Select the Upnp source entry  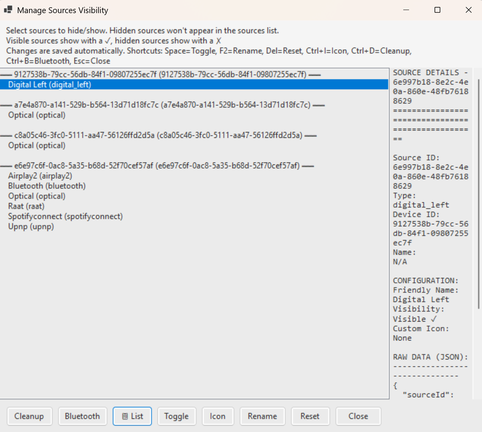click(x=31, y=226)
